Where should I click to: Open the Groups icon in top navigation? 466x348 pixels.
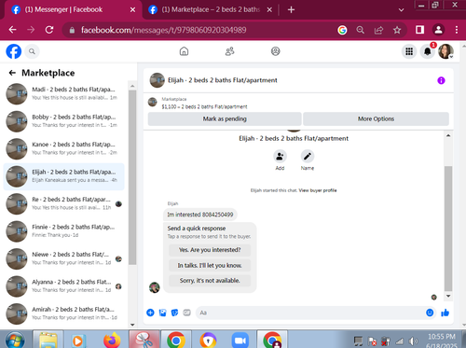[275, 51]
